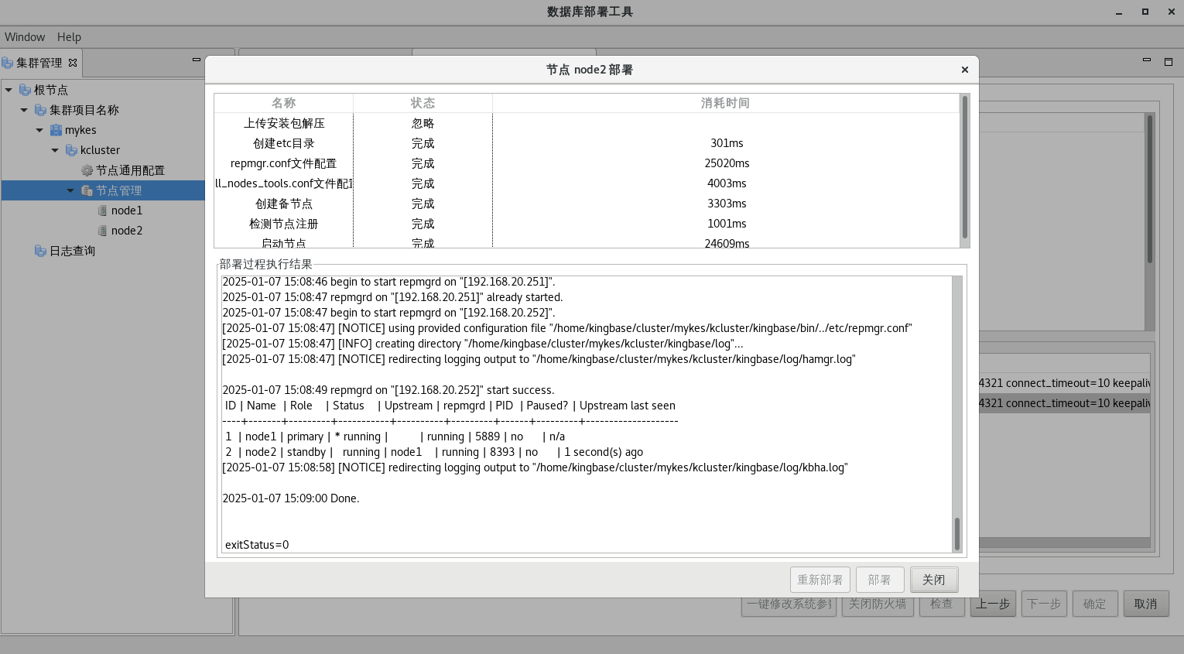1184x654 pixels.
Task: Click the deployment log vertical scrollbar
Action: (957, 533)
